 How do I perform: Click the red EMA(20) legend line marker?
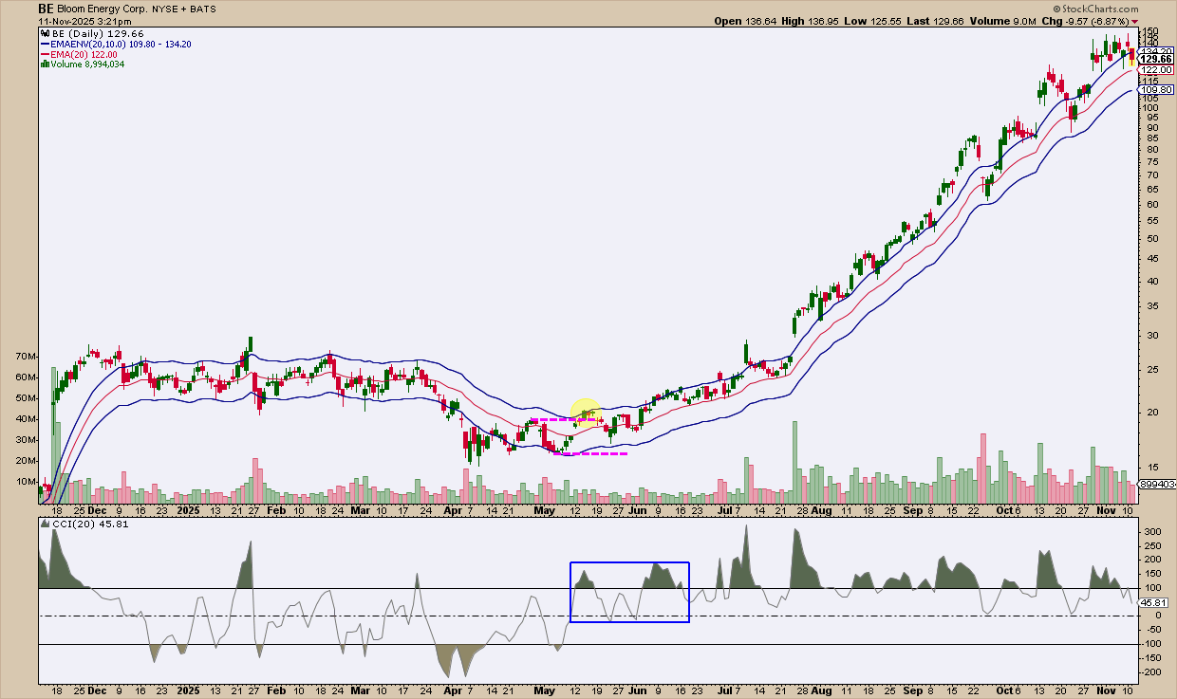click(43, 54)
